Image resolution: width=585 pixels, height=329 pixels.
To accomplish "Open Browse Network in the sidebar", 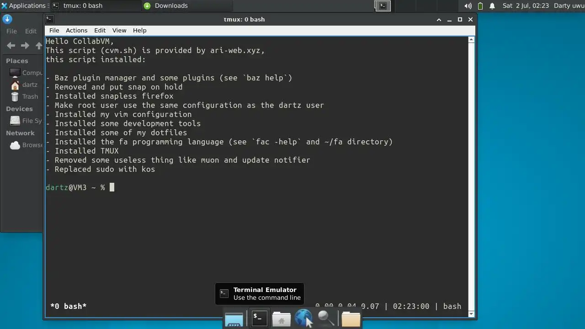I will (26, 145).
